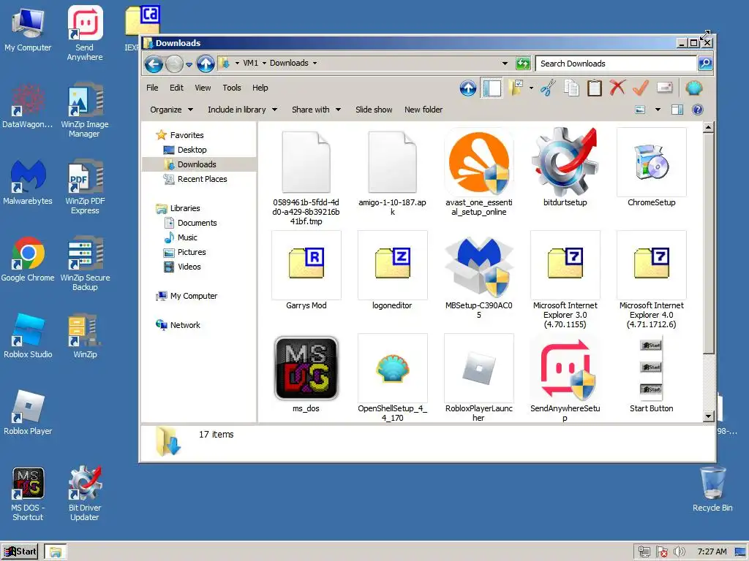Click the Copy toolbar icon
The width and height of the screenshot is (749, 561).
571,88
